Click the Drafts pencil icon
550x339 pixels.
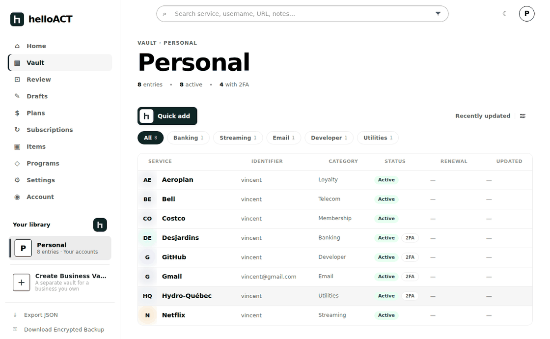[17, 96]
